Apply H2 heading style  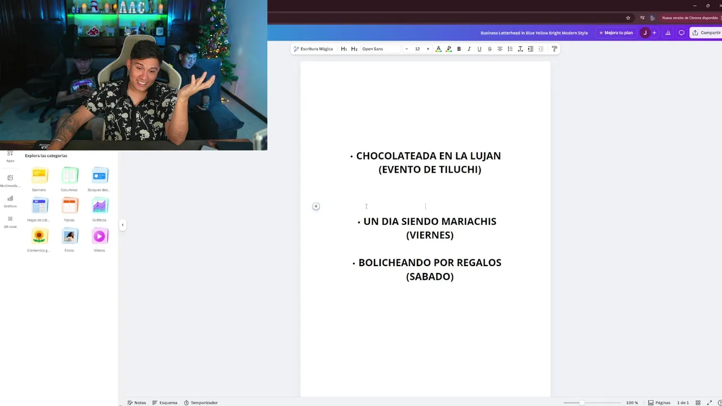354,49
